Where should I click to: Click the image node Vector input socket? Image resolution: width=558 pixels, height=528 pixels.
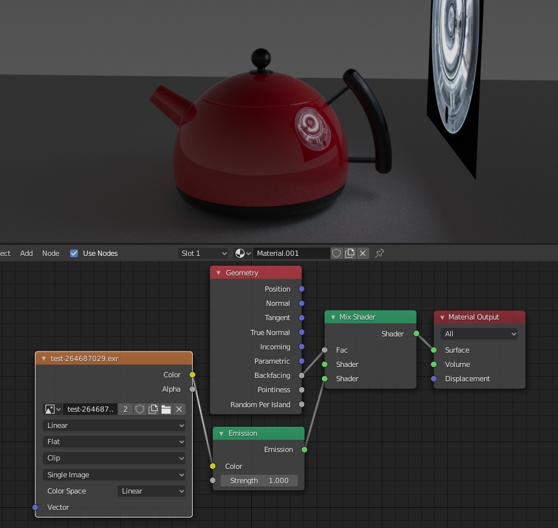(x=35, y=507)
